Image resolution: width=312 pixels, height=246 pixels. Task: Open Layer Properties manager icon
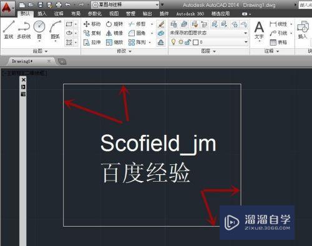[173, 24]
